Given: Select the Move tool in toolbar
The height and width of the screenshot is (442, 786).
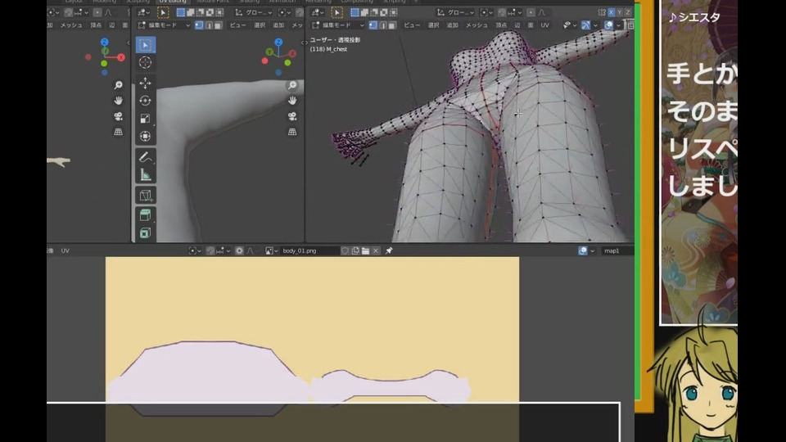Looking at the screenshot, I should pos(145,83).
